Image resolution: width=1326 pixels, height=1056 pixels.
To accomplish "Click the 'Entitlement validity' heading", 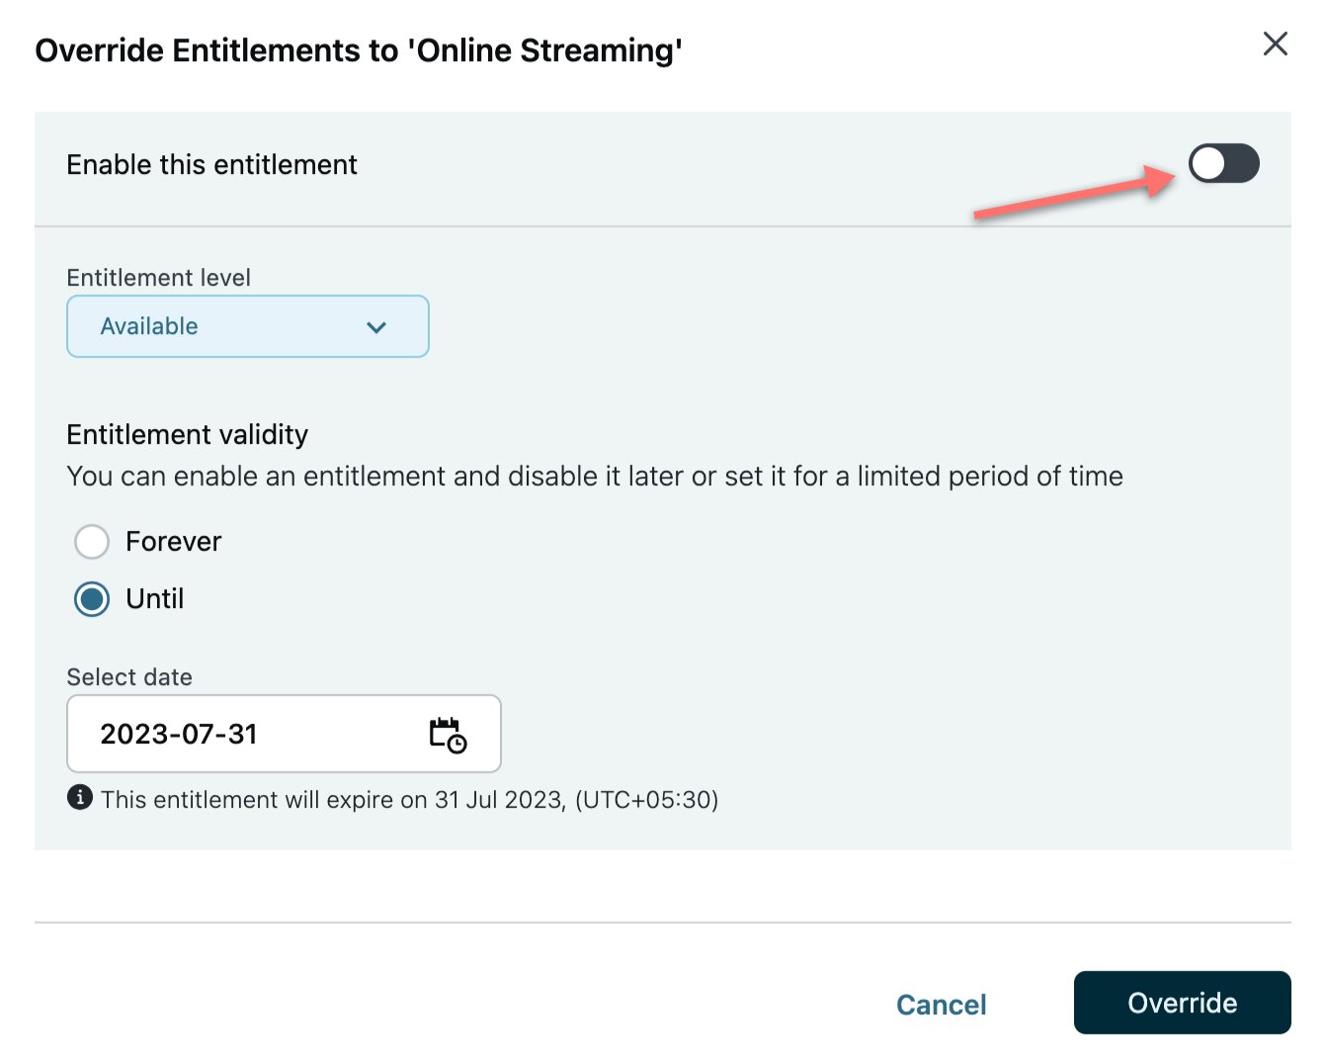I will [188, 435].
